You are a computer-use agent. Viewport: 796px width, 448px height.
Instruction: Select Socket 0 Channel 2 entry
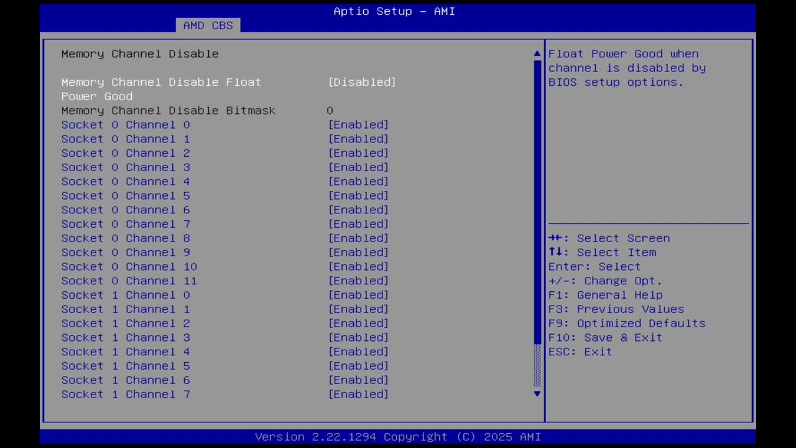[x=126, y=153]
